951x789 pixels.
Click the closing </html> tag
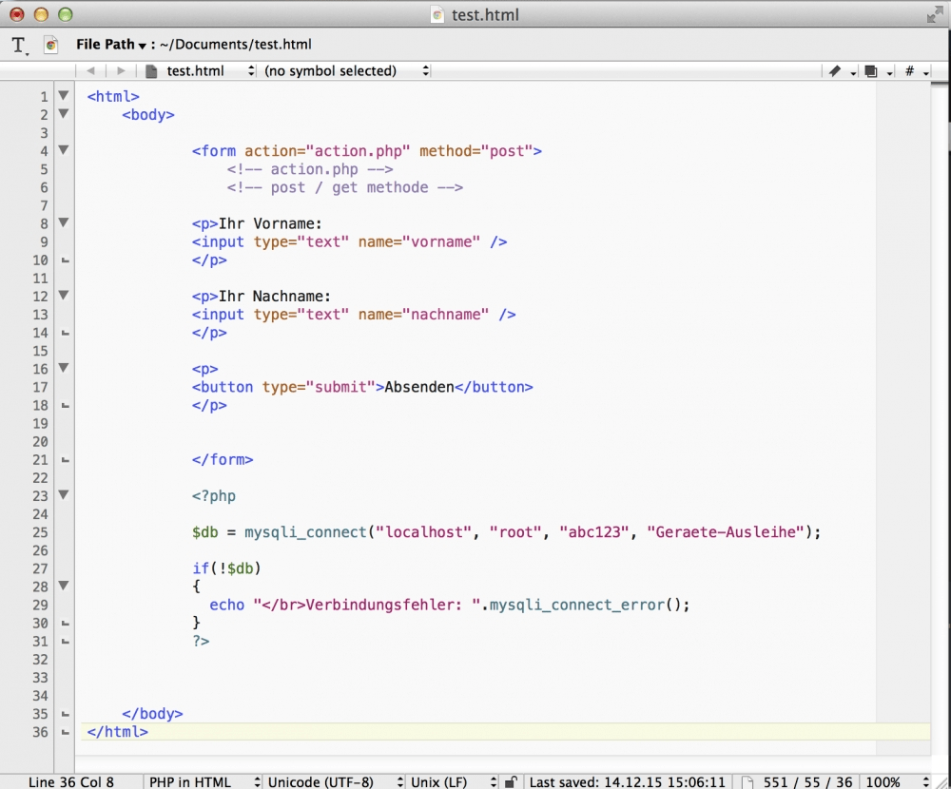click(118, 732)
